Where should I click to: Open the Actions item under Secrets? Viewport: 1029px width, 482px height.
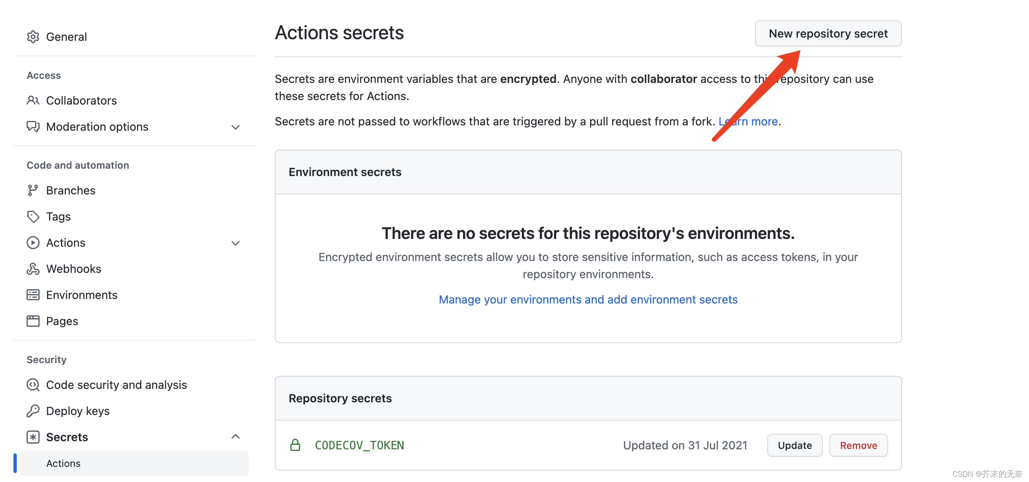coord(63,463)
